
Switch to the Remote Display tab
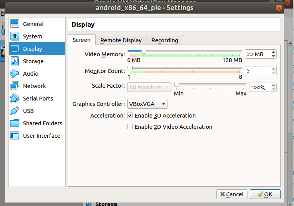pyautogui.click(x=121, y=40)
